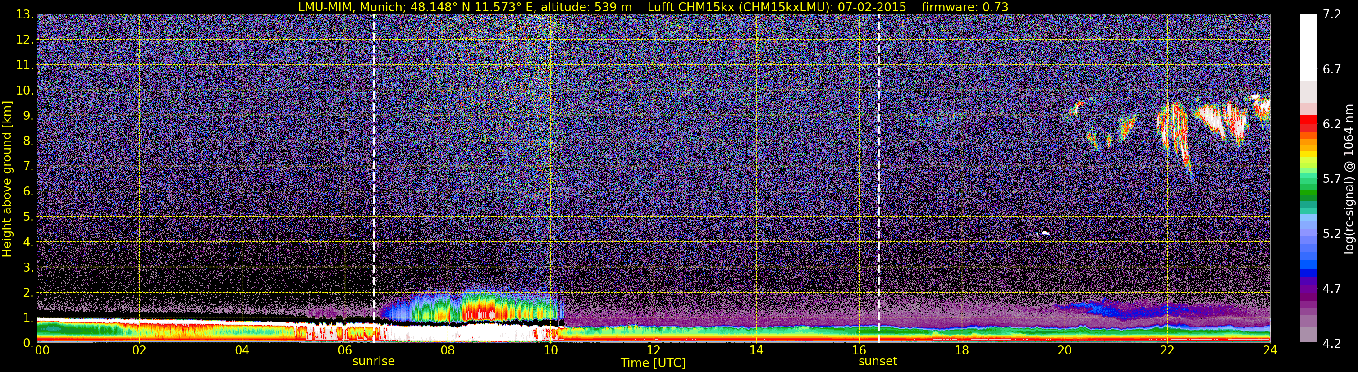Viewport: 1358px width, 372px height.
Task: Click the time axis tick label '18'
Action: tap(961, 350)
